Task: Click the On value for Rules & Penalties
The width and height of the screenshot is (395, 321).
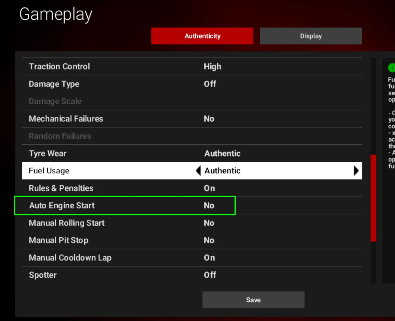Action: tap(209, 188)
